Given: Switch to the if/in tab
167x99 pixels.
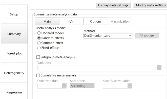Looking at the screenshot, I should [x=71, y=21].
